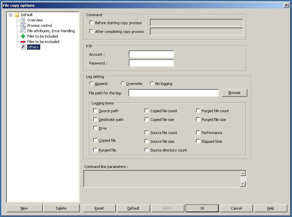This screenshot has height=217, width=292.
Task: Click the FTP Account input field
Action: tap(151, 54)
